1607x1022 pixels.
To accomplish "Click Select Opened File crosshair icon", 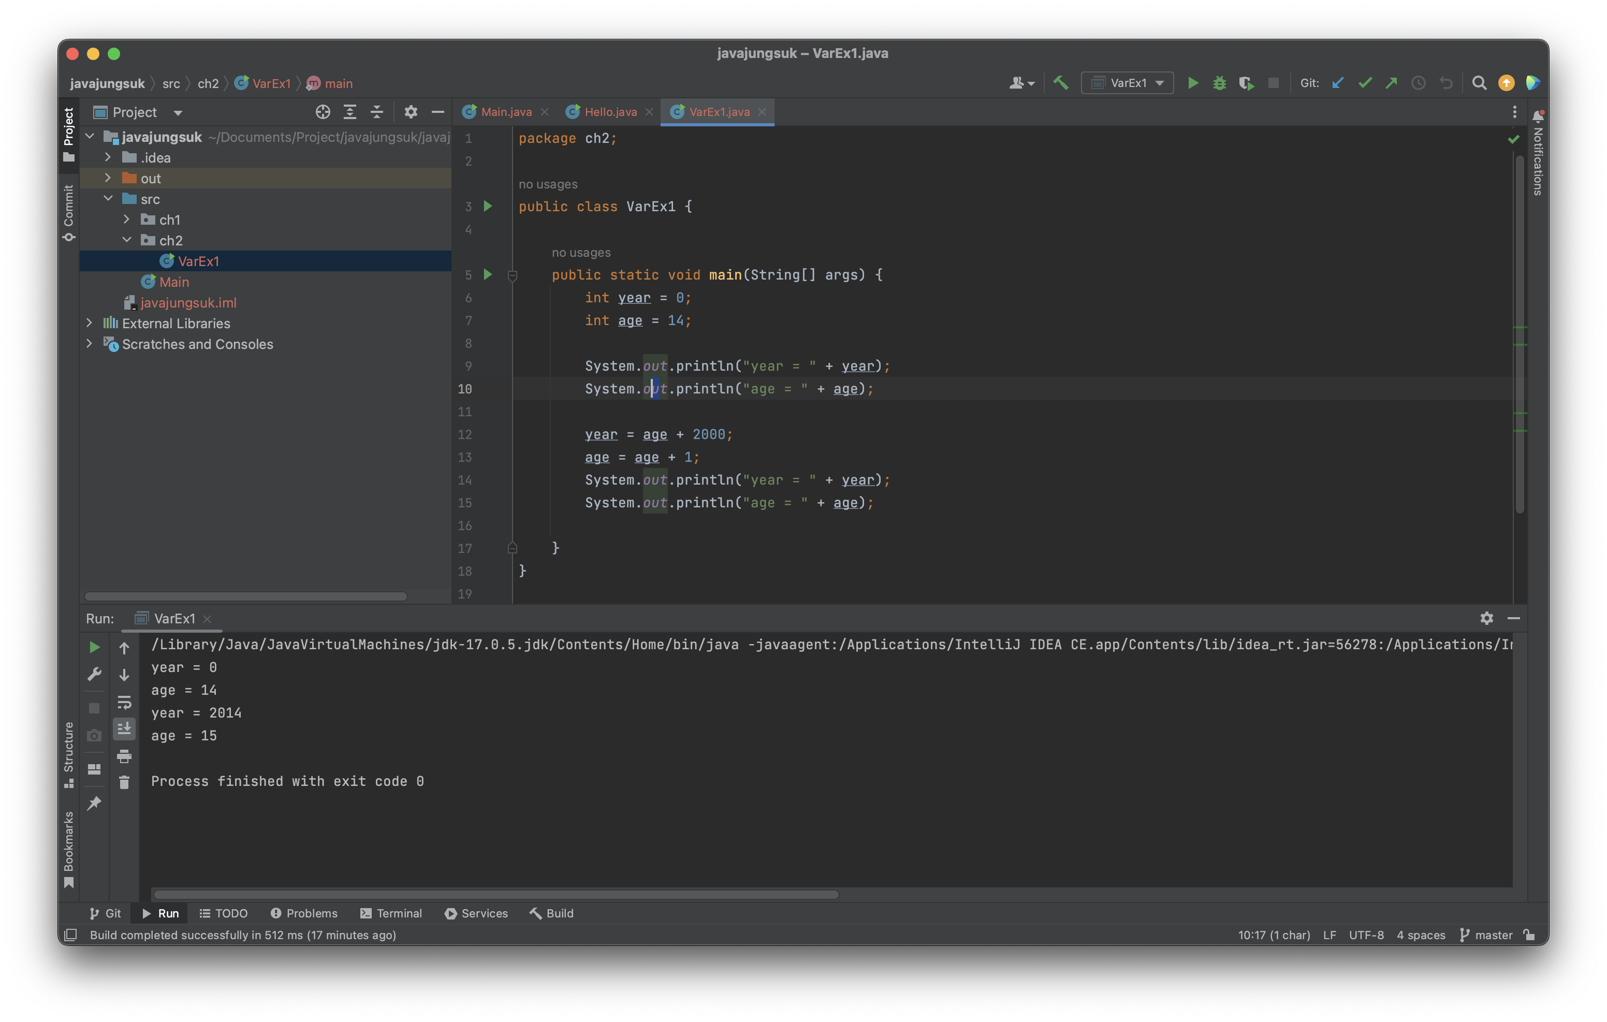I will (x=323, y=112).
